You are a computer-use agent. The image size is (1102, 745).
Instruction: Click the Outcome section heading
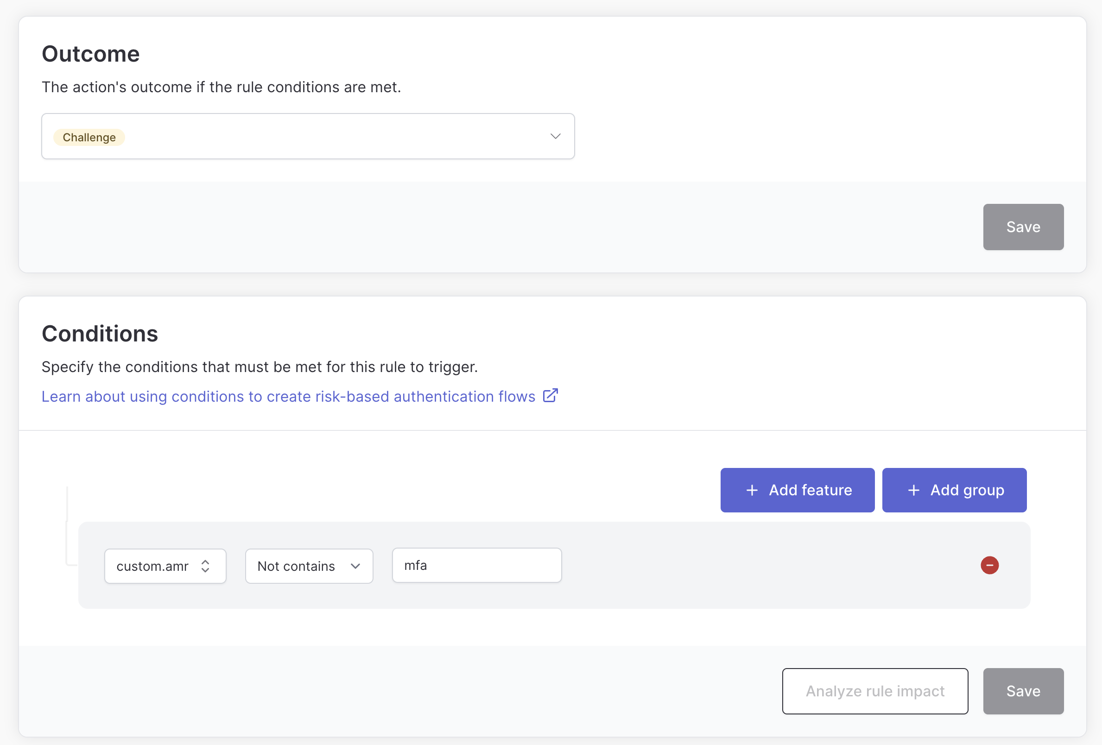90,54
